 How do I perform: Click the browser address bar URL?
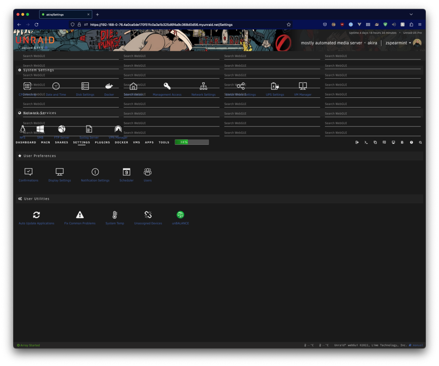point(161,25)
